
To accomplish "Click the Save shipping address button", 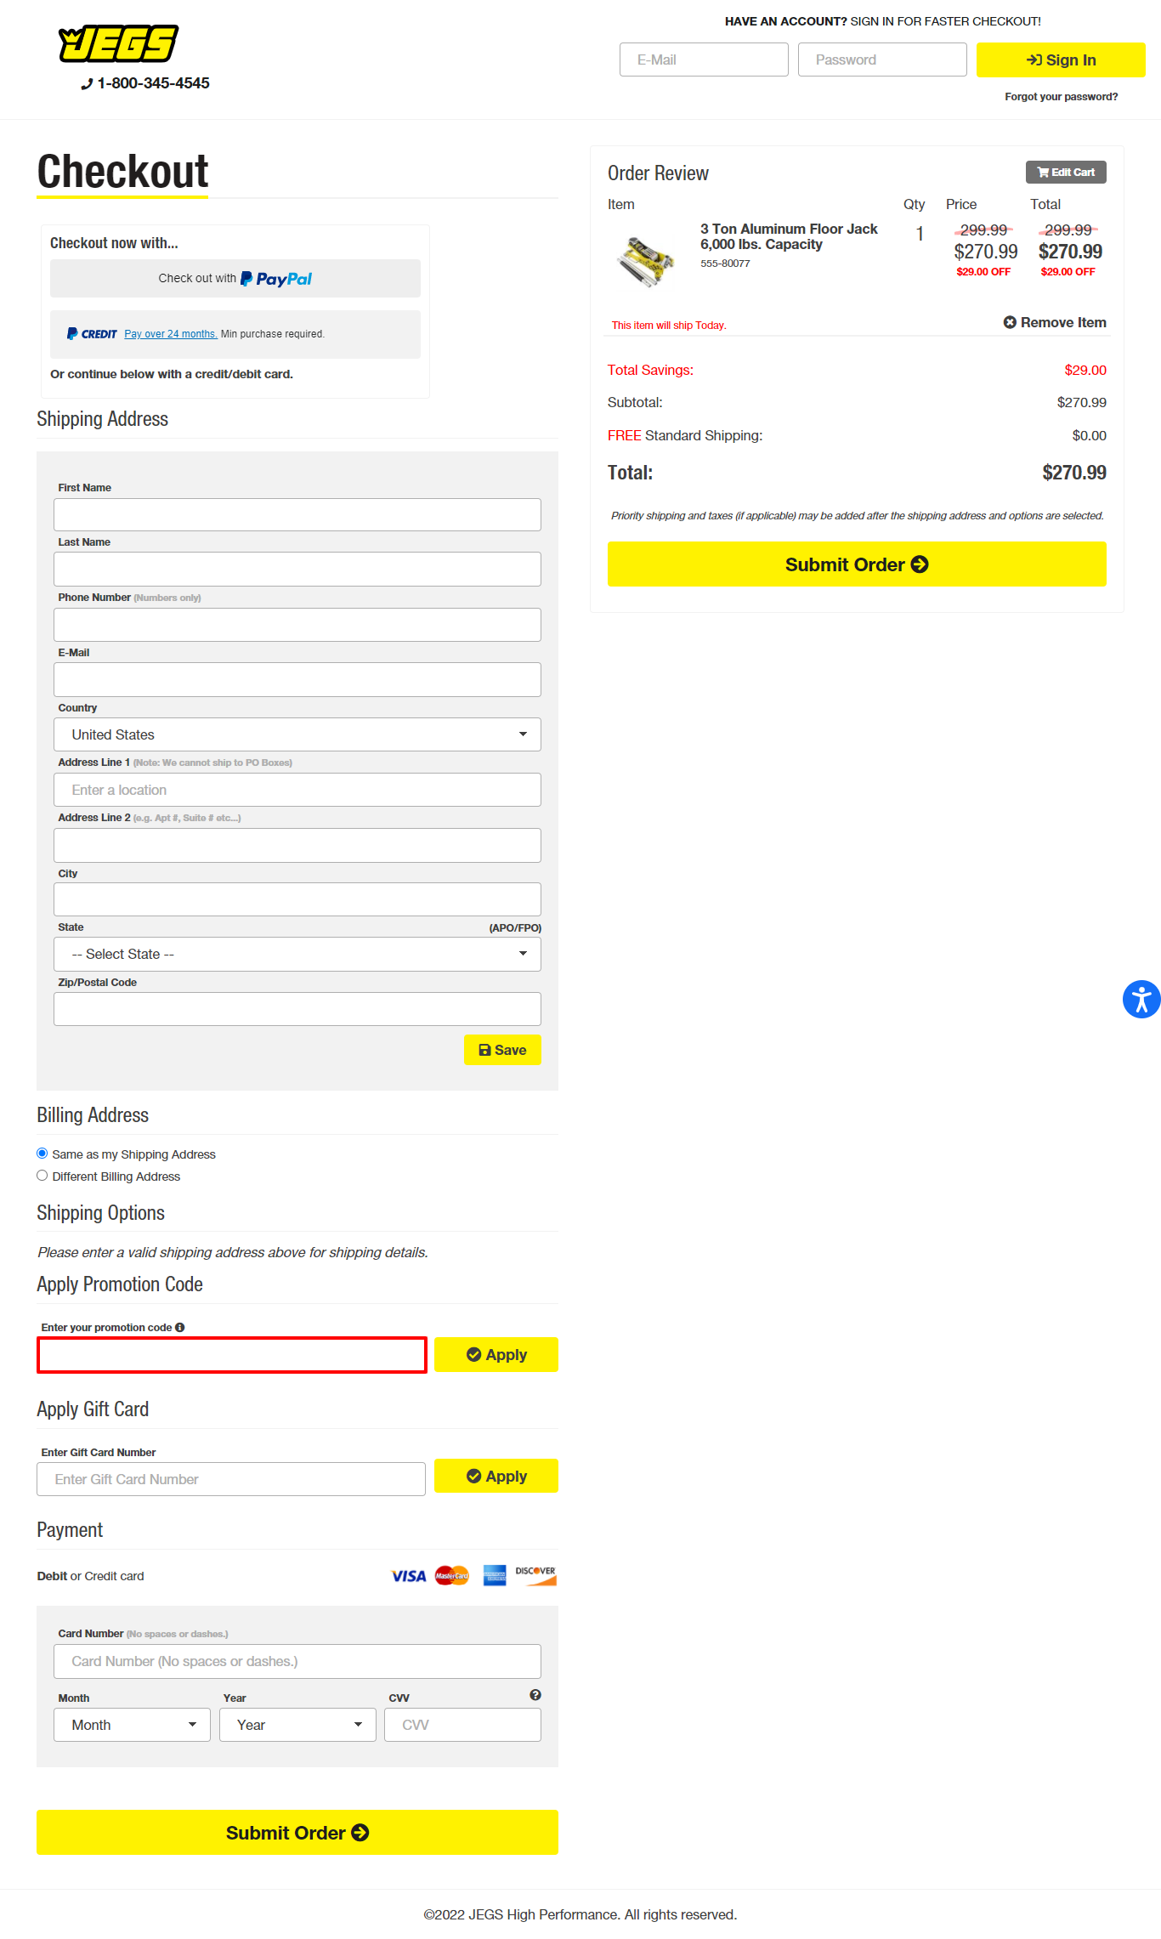I will 502,1050.
